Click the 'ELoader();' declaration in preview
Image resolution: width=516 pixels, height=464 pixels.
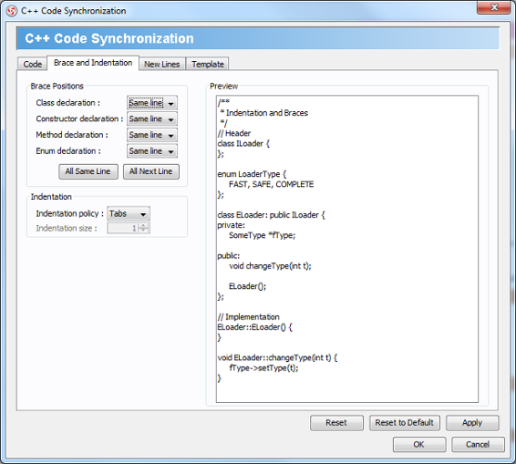[247, 286]
